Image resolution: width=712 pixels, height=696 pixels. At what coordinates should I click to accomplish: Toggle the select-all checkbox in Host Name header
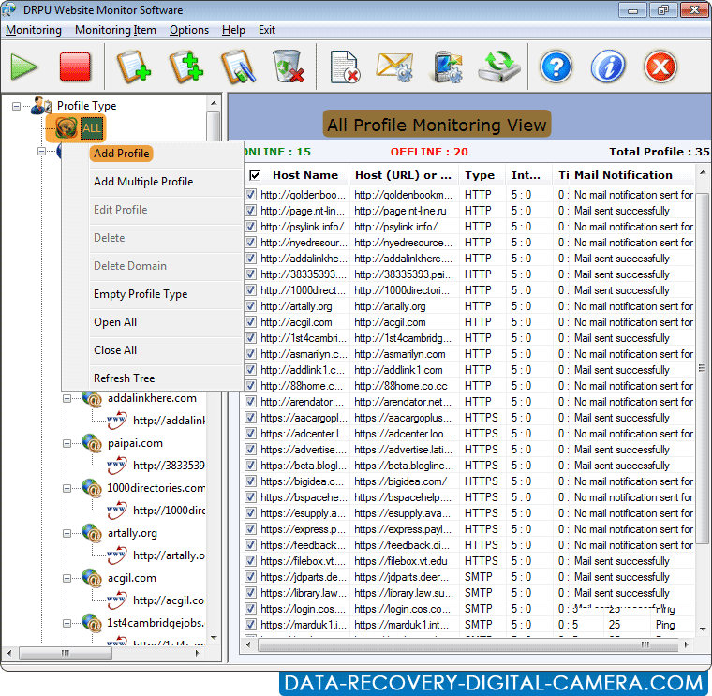coord(255,175)
